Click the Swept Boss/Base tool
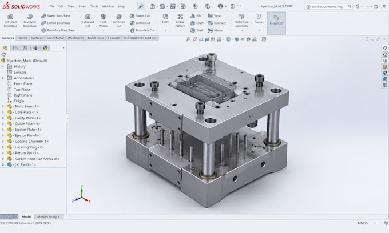389x233 pixels. (56, 15)
